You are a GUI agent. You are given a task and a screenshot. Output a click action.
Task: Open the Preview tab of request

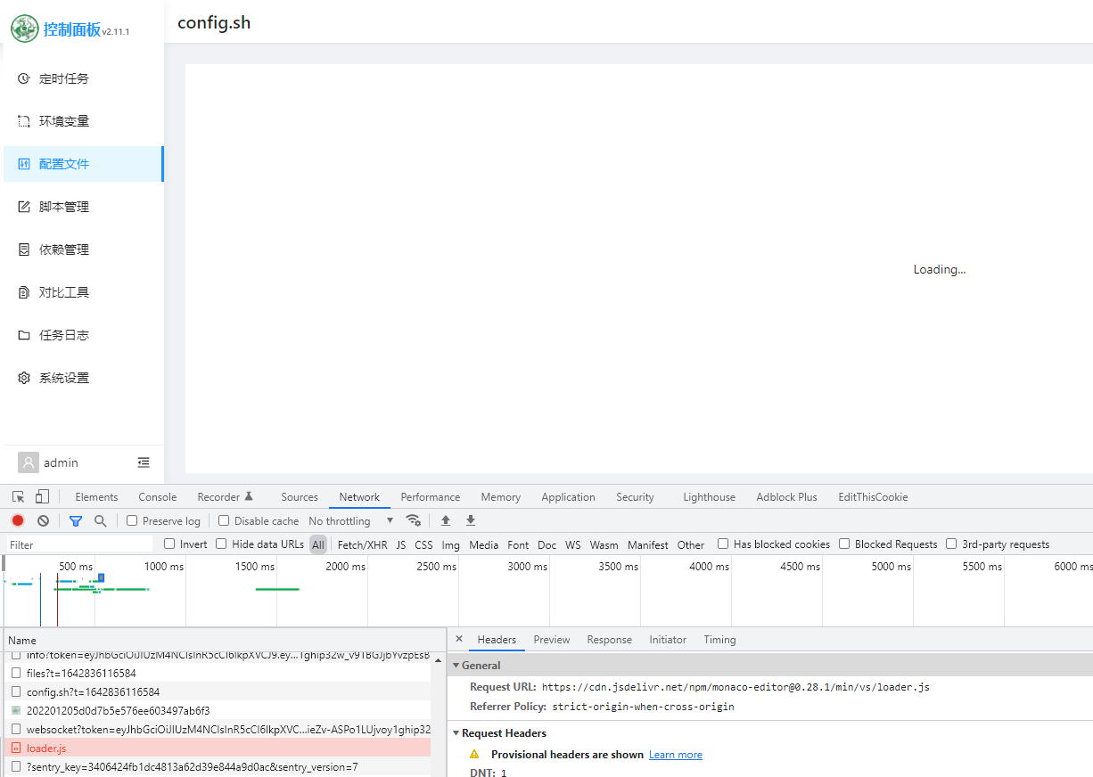pyautogui.click(x=552, y=640)
